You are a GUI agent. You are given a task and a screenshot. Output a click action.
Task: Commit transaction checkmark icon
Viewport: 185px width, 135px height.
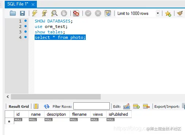pyautogui.click(x=88, y=13)
